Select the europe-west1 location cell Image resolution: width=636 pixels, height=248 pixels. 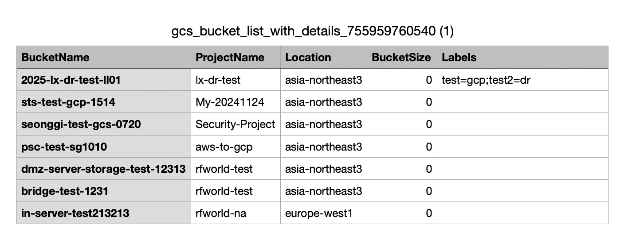[324, 213]
